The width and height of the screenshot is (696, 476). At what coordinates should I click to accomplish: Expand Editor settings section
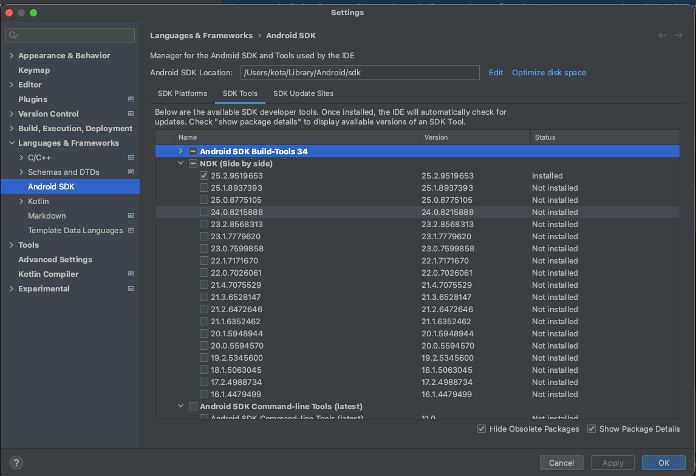point(12,84)
